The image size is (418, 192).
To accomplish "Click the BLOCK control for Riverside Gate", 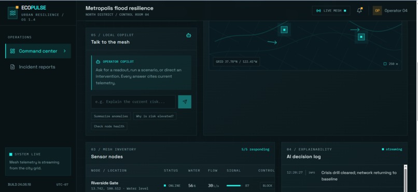I will click(267, 186).
